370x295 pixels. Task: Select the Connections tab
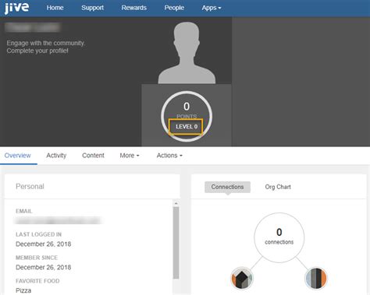click(227, 187)
